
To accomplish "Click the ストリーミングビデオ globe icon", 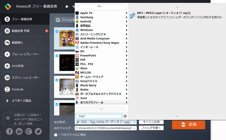I will click(x=77, y=34).
